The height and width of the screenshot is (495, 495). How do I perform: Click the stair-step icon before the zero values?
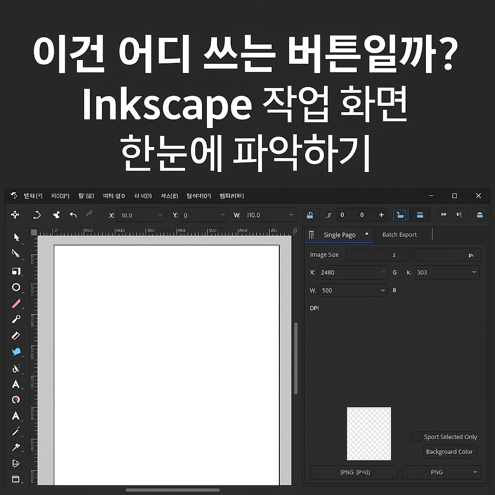(x=329, y=215)
